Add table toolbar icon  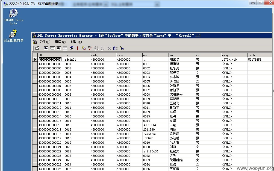coord(122,48)
